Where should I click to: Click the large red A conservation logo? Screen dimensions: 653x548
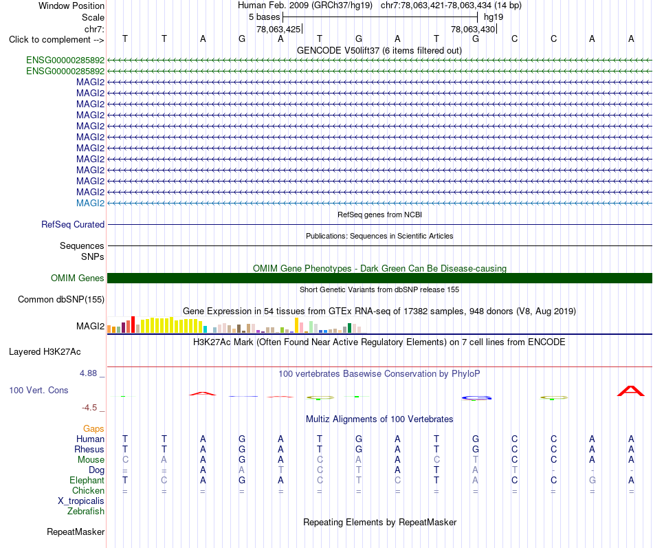630,391
